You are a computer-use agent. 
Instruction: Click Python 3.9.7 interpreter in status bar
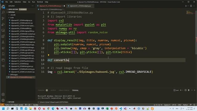[14, 105]
